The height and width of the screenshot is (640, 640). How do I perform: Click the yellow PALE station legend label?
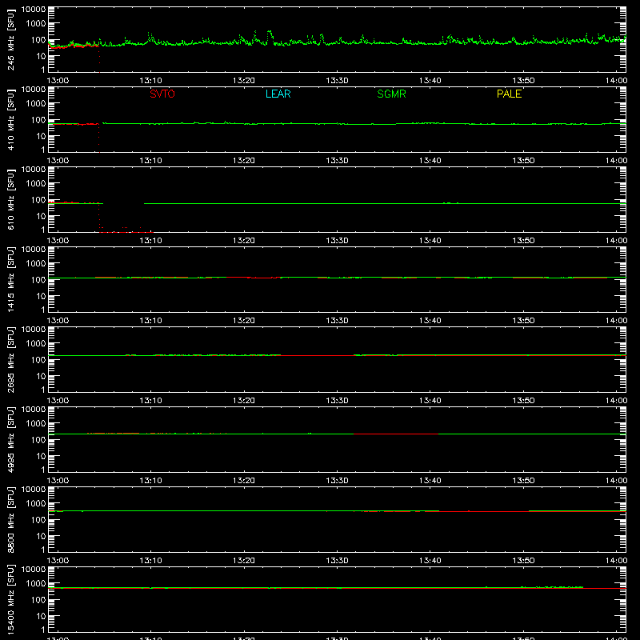[509, 94]
